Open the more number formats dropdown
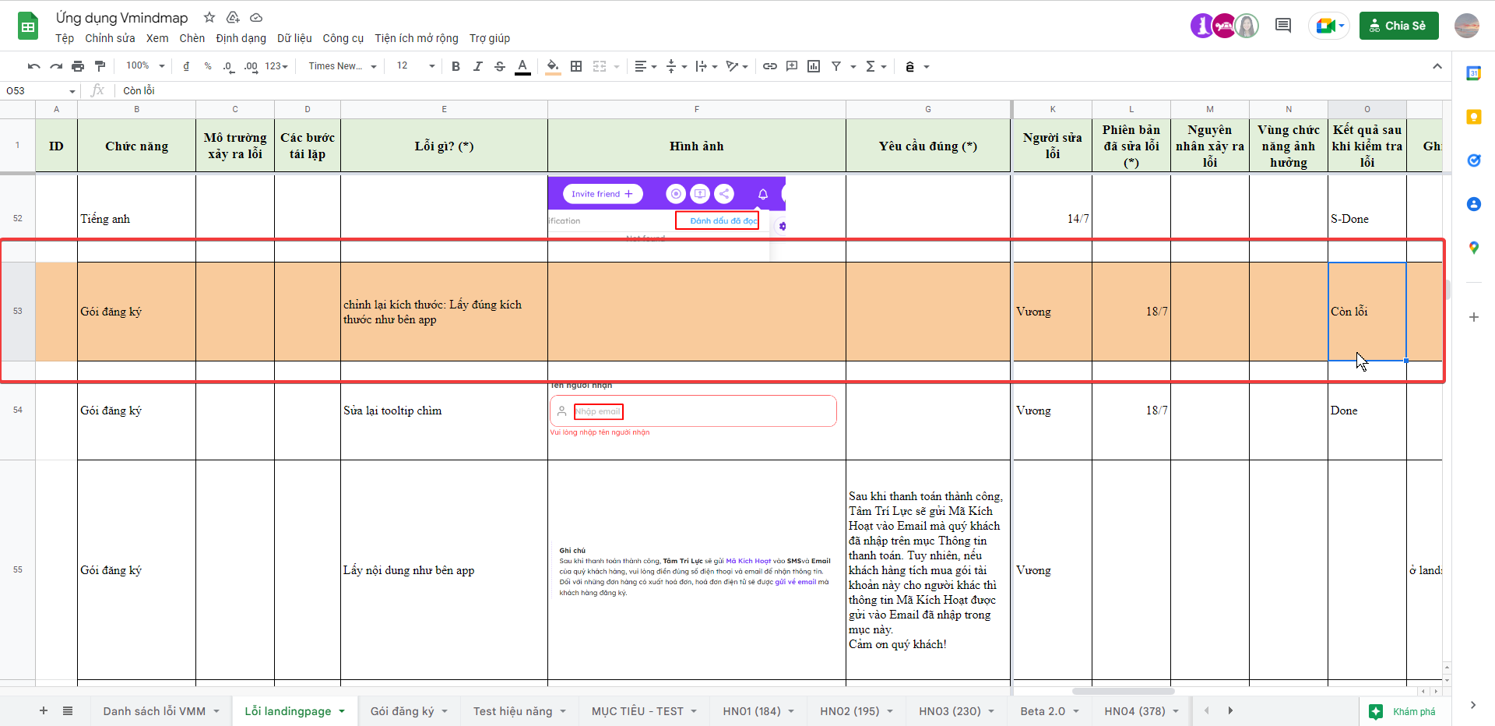 tap(276, 66)
